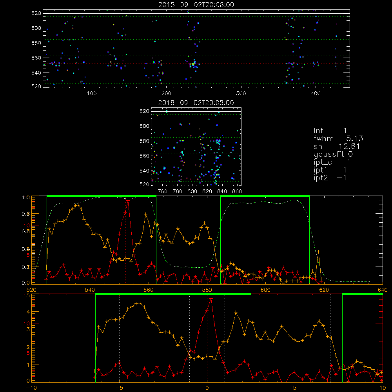Click the 'ipt2 -1' readout line

click(330, 178)
